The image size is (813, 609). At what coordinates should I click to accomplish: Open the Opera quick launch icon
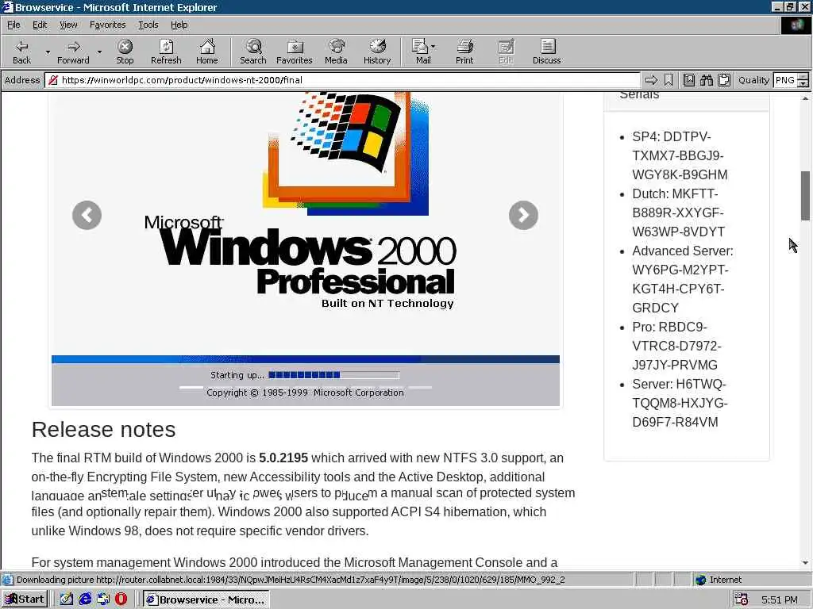click(121, 599)
